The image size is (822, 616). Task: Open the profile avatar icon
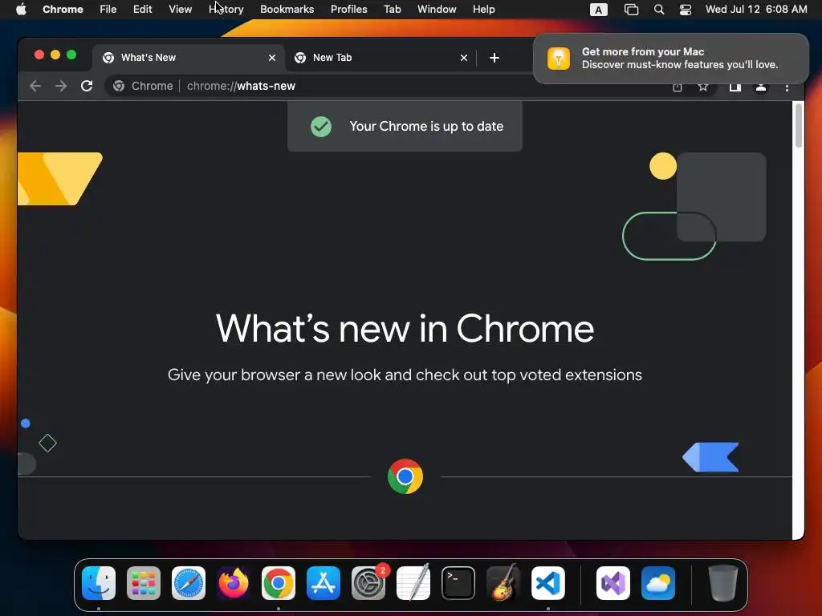[761, 87]
